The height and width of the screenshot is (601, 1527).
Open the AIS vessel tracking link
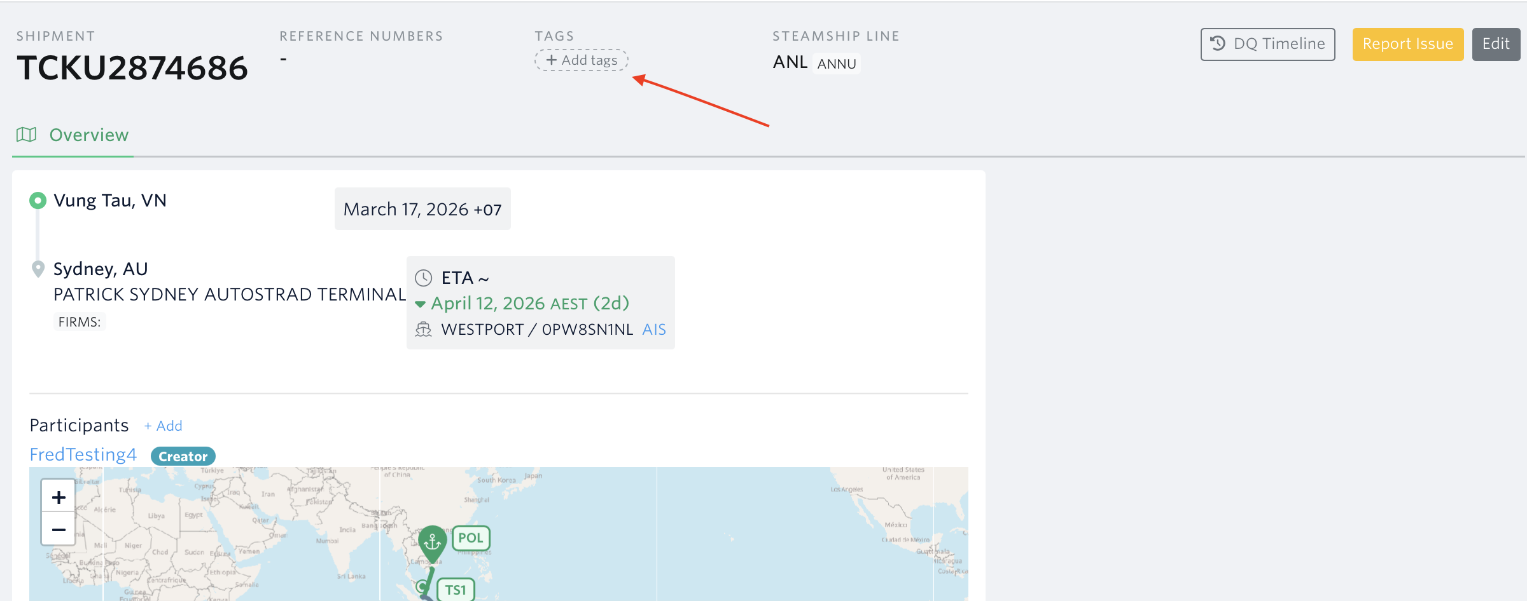click(653, 329)
